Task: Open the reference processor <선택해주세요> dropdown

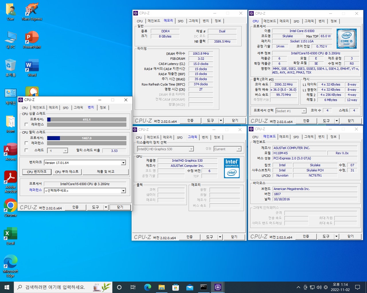Action: tap(85, 191)
